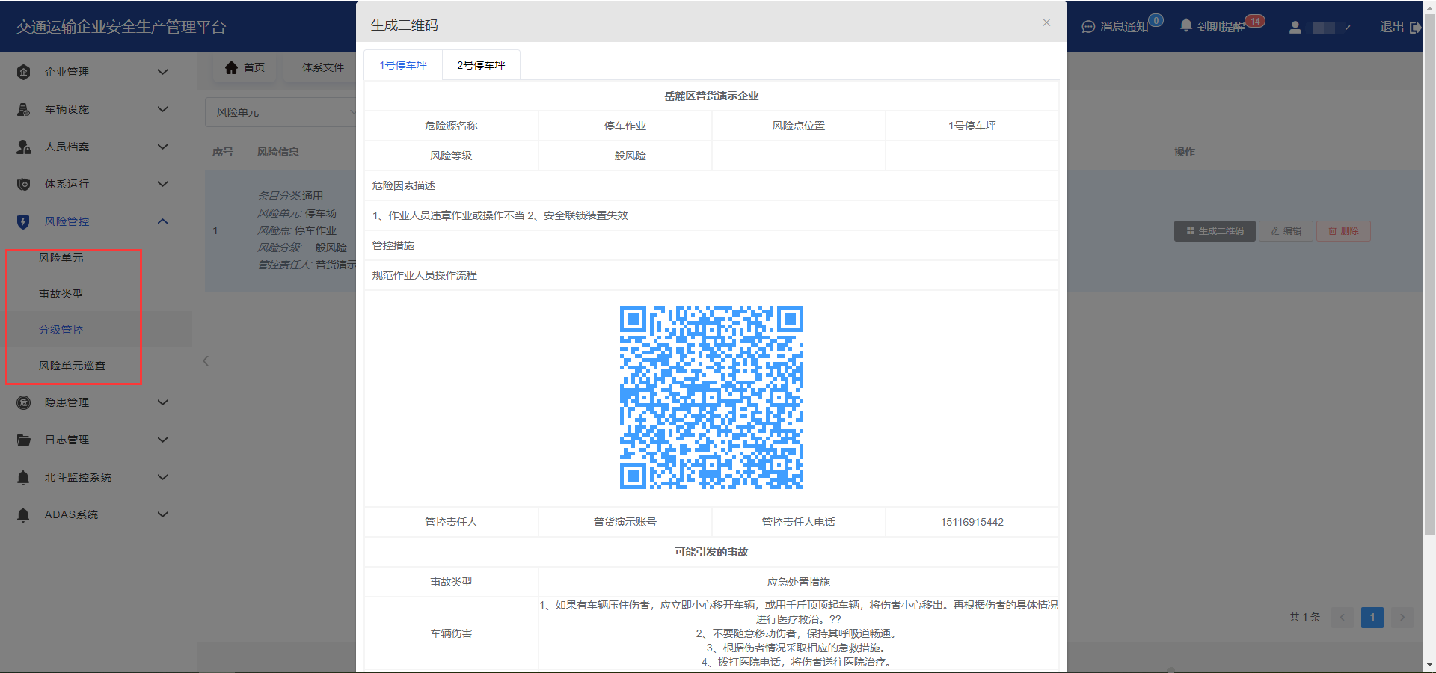
Task: Expand the 企业管理 menu chevron
Action: click(162, 72)
